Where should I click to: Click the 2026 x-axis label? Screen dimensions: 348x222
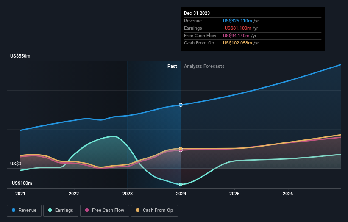pos(288,194)
